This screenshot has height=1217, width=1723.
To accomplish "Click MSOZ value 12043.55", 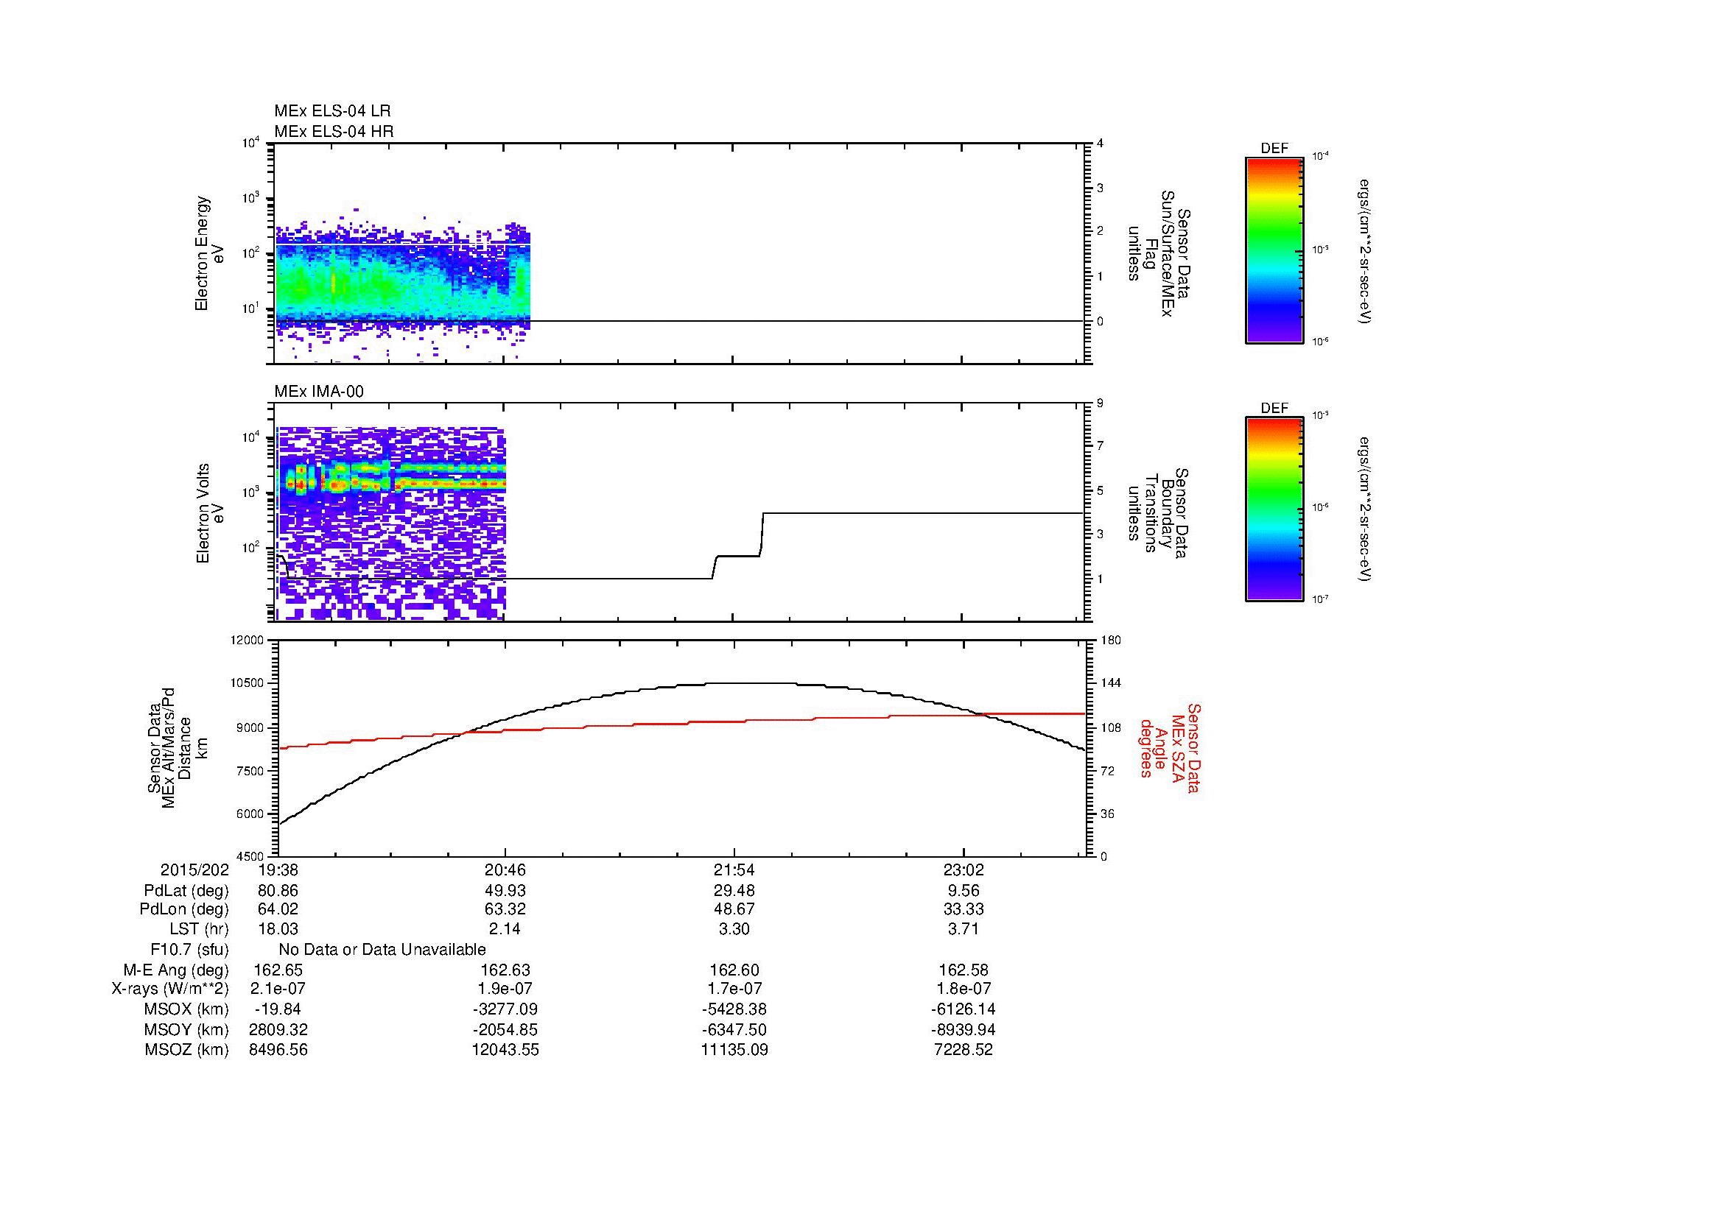I will tap(505, 1050).
